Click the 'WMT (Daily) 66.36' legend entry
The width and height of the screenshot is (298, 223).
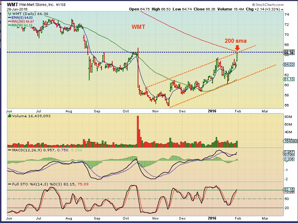click(30, 14)
